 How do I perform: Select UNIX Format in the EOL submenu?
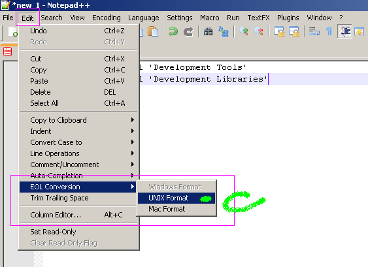click(x=176, y=198)
